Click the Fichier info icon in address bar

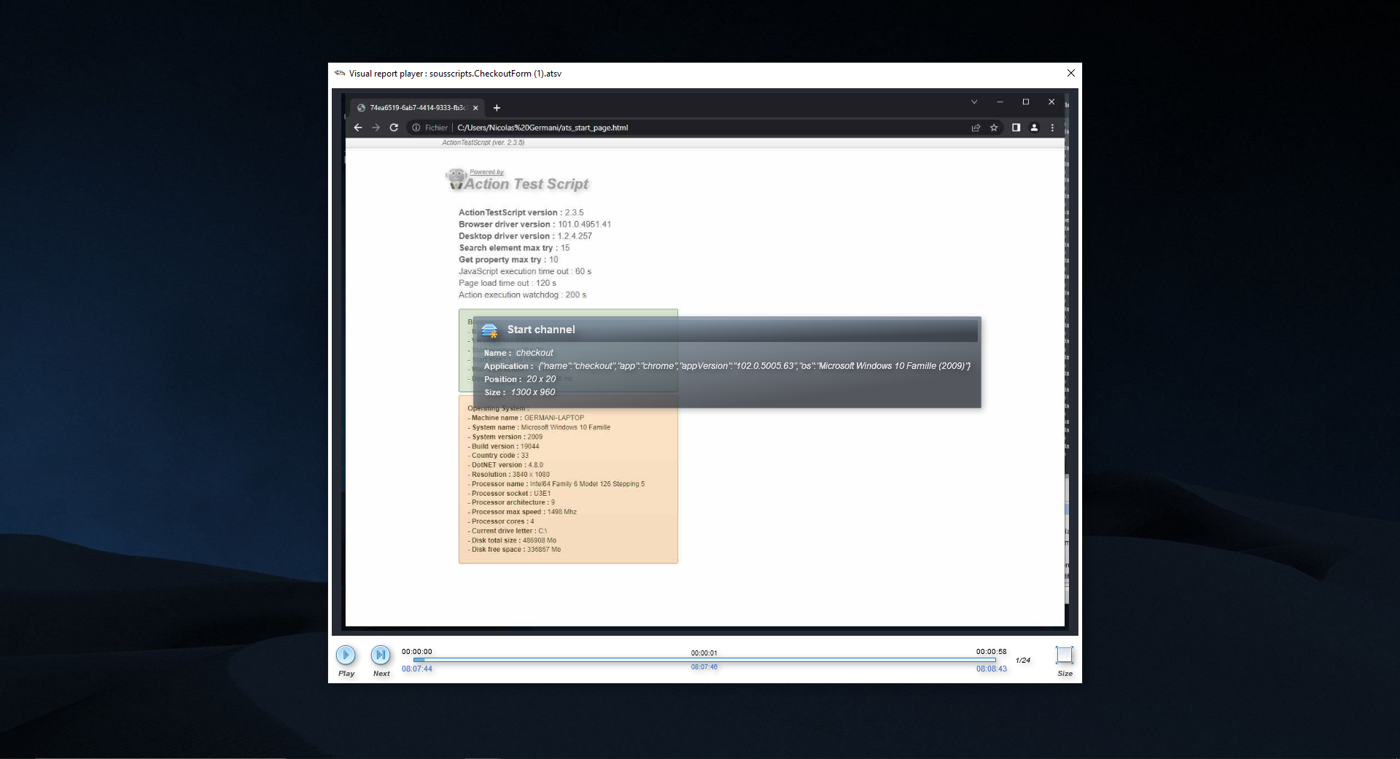point(416,128)
